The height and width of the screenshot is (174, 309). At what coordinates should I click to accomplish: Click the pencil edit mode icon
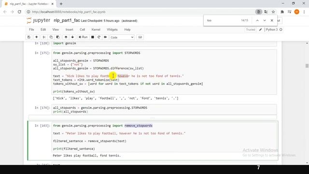click(x=260, y=29)
